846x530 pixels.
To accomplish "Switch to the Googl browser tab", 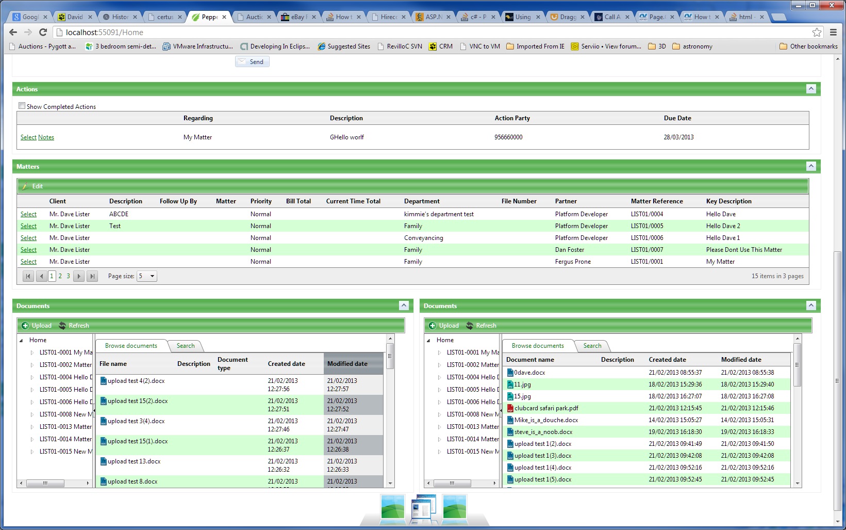I will (30, 17).
